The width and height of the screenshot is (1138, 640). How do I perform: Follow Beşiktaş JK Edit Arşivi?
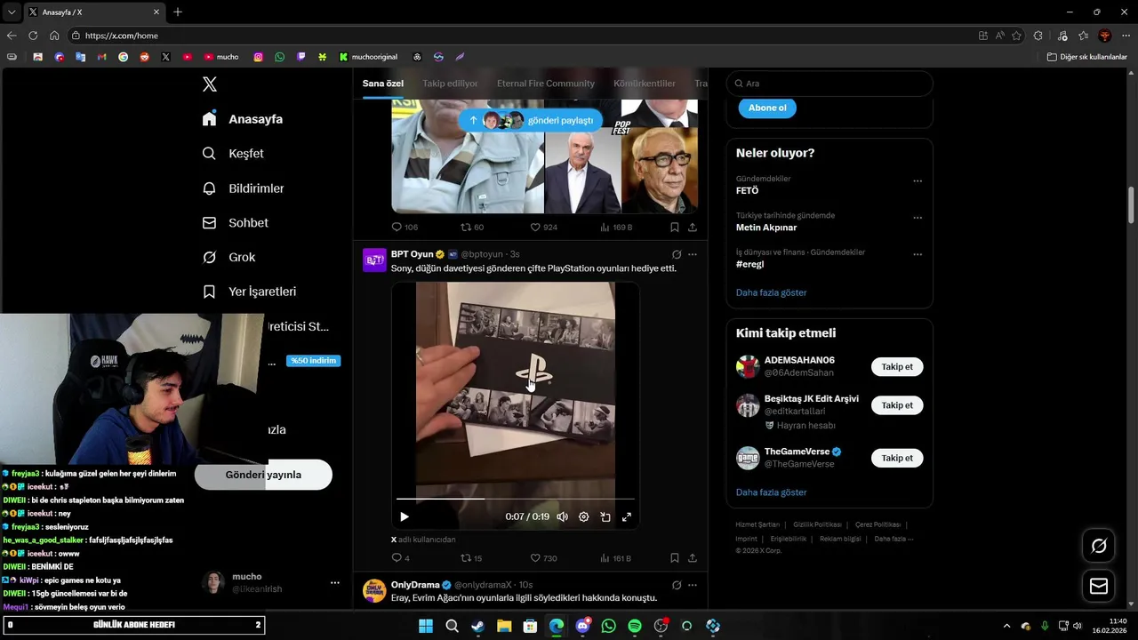897,405
